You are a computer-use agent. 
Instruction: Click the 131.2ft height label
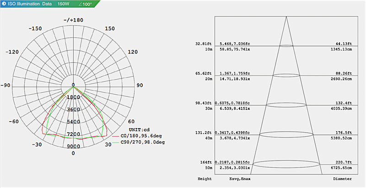[x=204, y=133]
